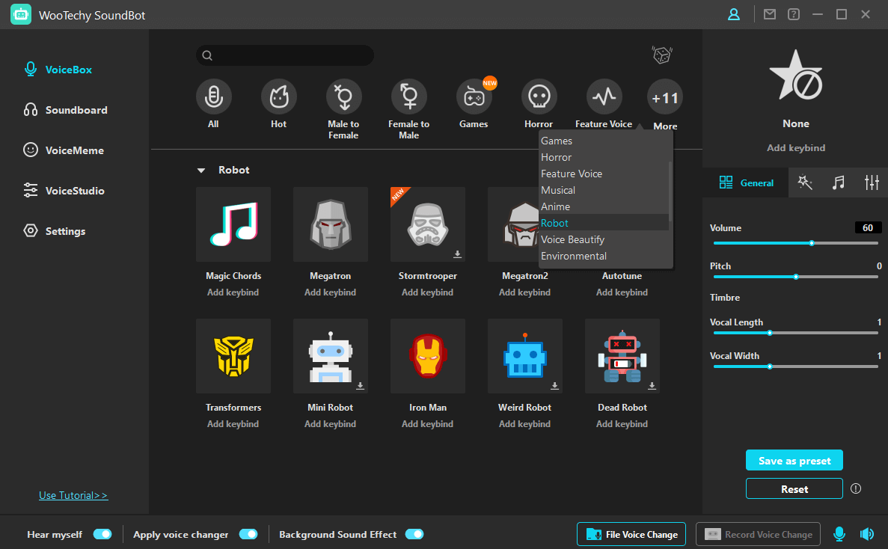Click the info icon beside Reset
The height and width of the screenshot is (549, 888).
pos(856,488)
